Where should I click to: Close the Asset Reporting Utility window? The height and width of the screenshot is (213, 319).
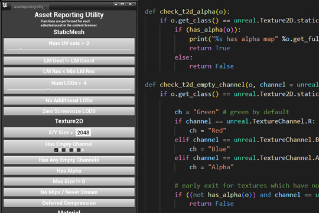click(x=131, y=4)
